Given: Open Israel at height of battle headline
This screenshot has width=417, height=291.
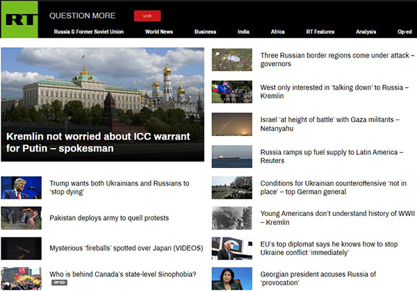Looking at the screenshot, I should [329, 124].
